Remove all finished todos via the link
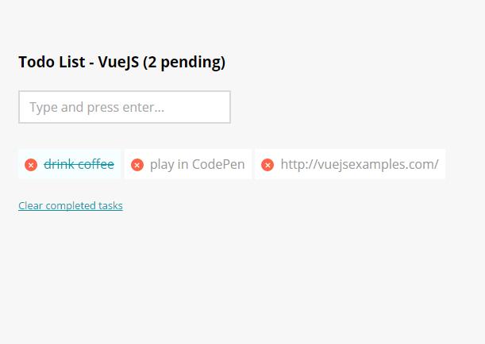The width and height of the screenshot is (485, 344). pos(71,206)
